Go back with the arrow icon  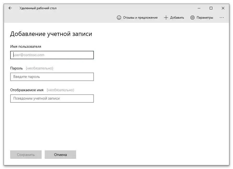coord(10,8)
